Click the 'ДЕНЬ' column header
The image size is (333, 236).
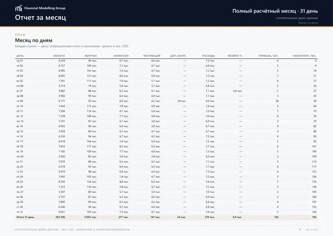(20, 56)
